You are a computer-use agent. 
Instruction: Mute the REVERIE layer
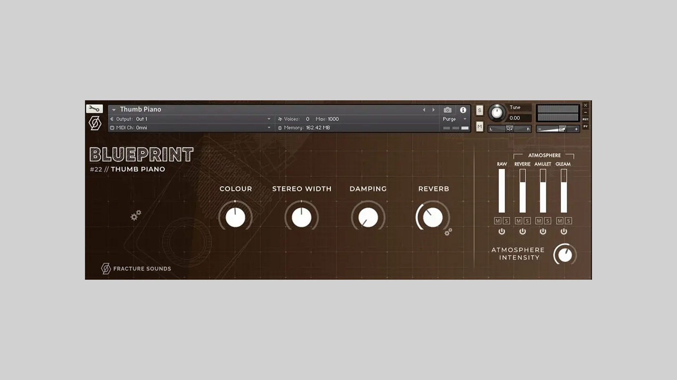[x=518, y=221]
